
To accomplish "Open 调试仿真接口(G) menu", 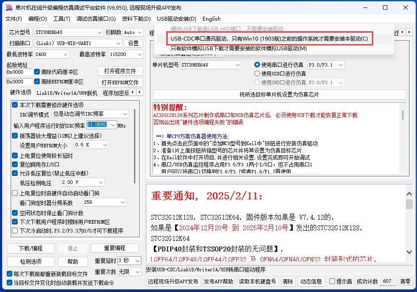I will click(x=96, y=19).
